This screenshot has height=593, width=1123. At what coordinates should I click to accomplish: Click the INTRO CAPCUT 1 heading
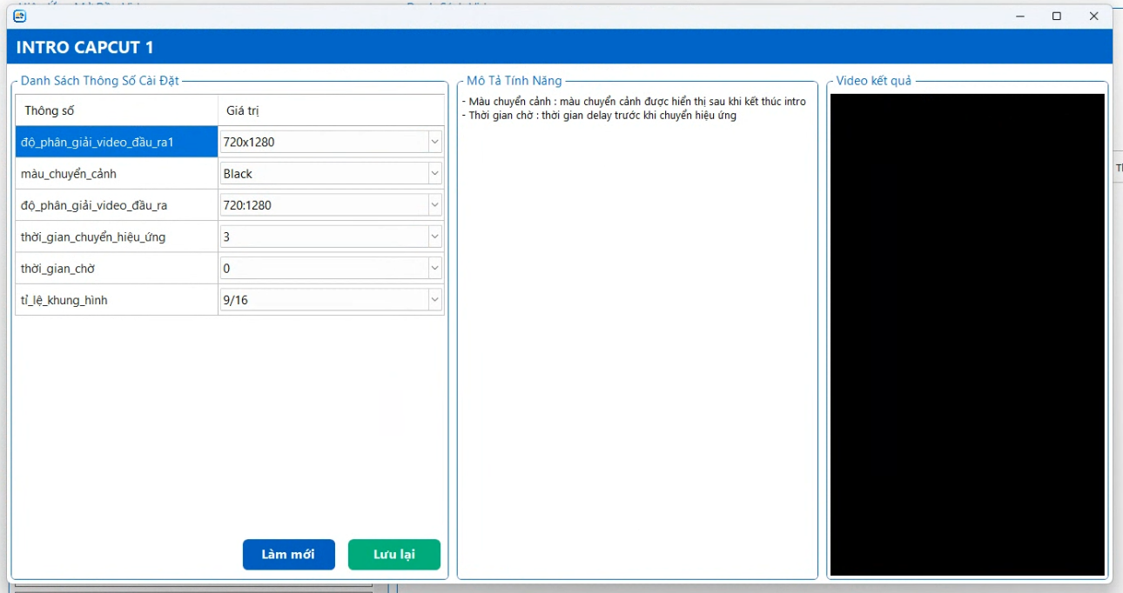coord(84,48)
